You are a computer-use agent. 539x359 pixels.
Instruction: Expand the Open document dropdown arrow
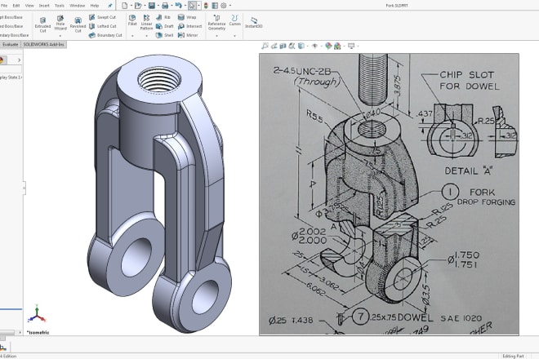click(x=144, y=6)
